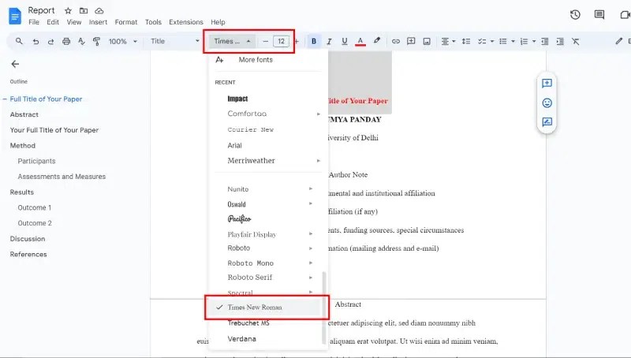Open comment history
Screen dimensions: 631x358
click(x=599, y=15)
